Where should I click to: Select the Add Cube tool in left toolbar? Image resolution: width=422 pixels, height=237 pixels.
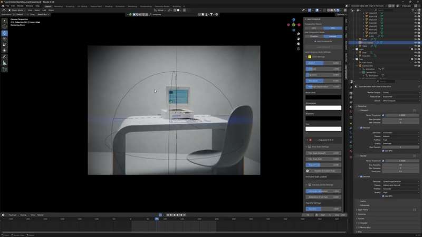[x=5, y=70]
